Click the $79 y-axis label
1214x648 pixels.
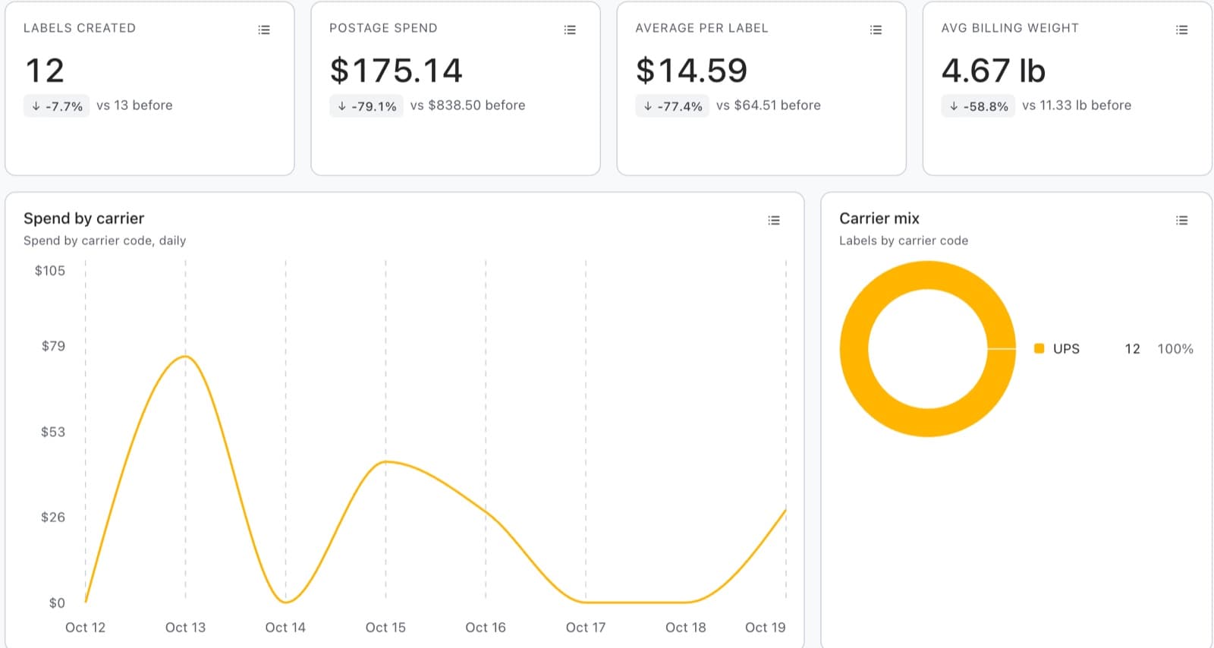[x=53, y=346]
